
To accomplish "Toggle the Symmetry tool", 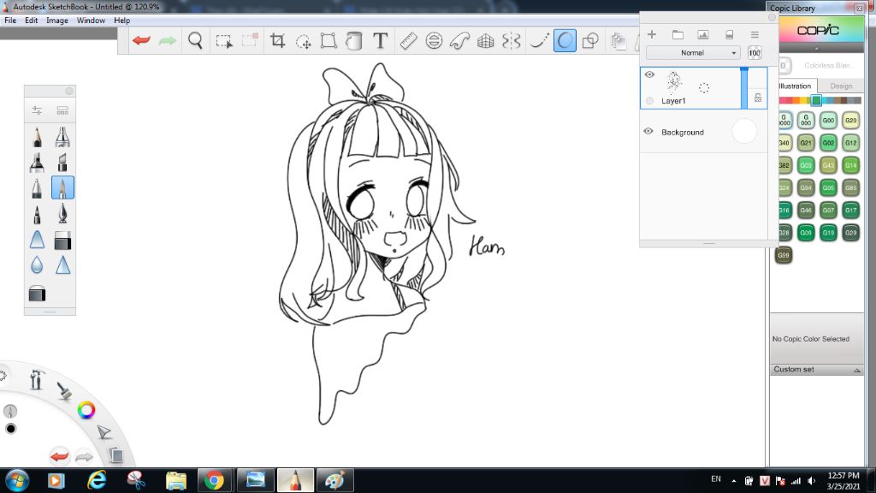I will (x=512, y=41).
